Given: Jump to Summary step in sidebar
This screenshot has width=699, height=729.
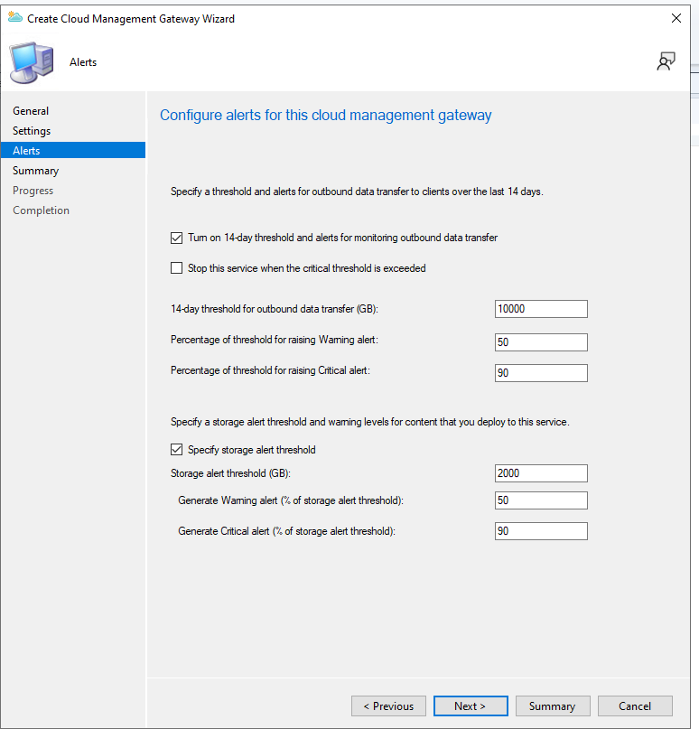Looking at the screenshot, I should coord(35,171).
